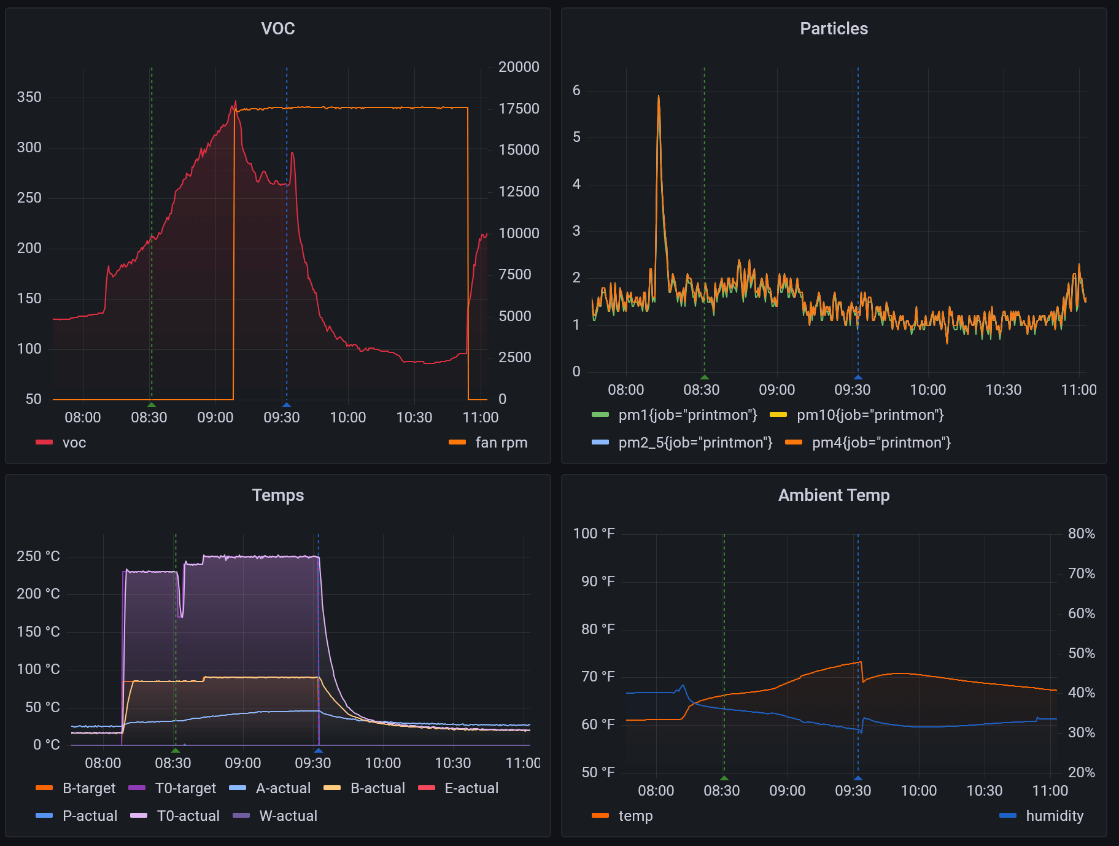Click the P-actual series color icon
Image resolution: width=1119 pixels, height=846 pixels.
[45, 816]
